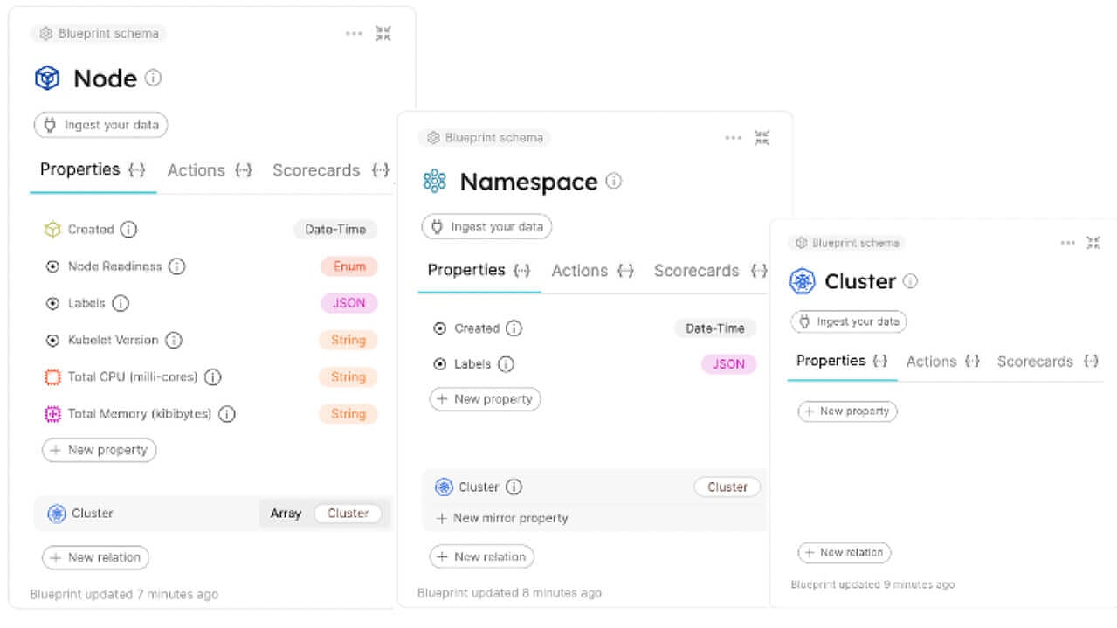The width and height of the screenshot is (1117, 628).
Task: Click info icon beside Kubelet Version
Action: [x=174, y=340]
